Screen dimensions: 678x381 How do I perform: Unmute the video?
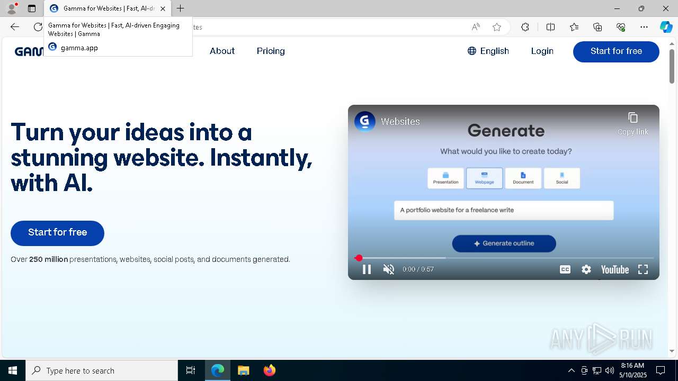tap(389, 269)
